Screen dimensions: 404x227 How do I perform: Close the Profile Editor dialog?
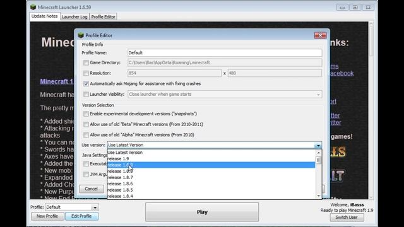click(320, 35)
